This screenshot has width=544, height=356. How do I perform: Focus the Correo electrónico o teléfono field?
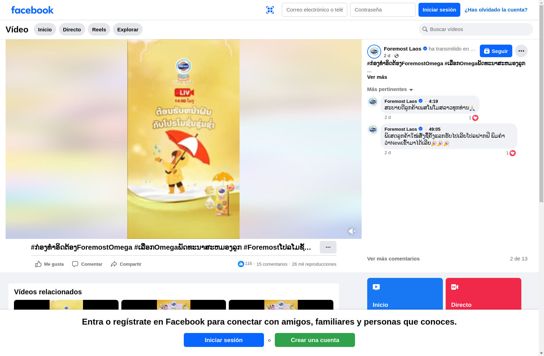click(315, 10)
